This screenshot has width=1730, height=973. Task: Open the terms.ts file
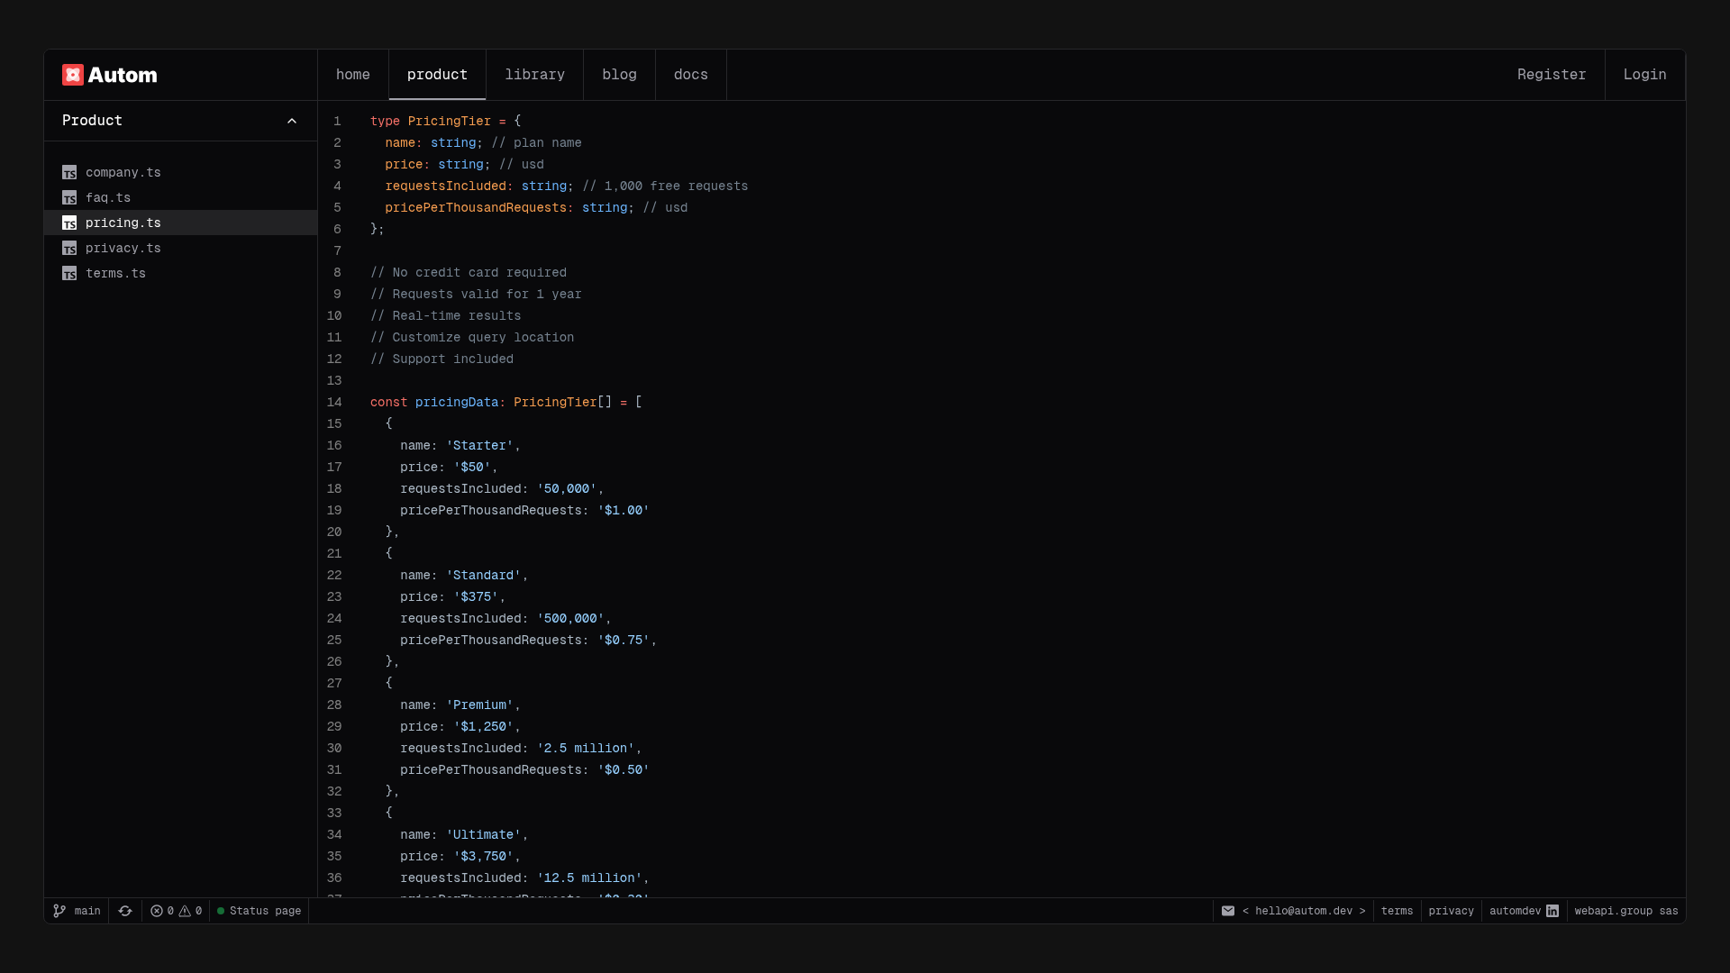click(115, 273)
